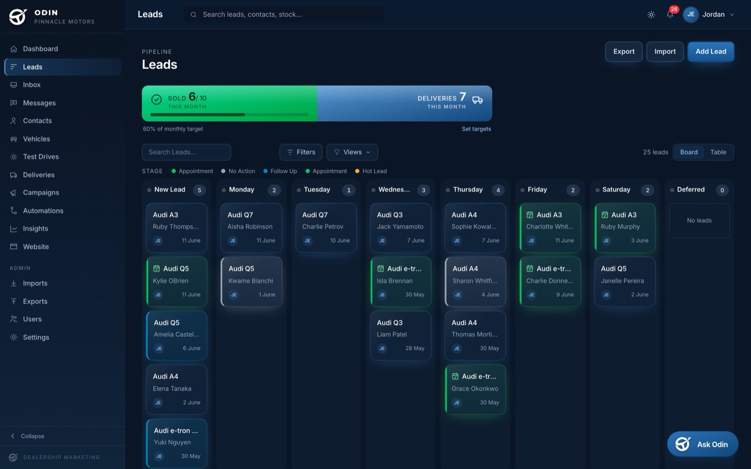Open Jordan user account menu
Viewport: 751px width, 469px height.
pos(710,15)
